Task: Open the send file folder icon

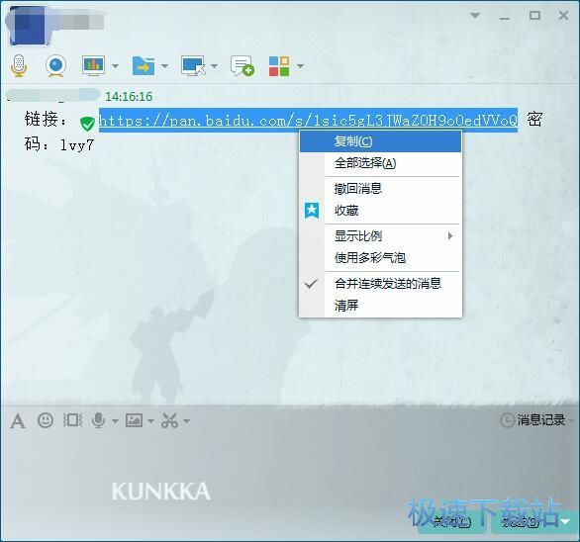Action: 144,66
